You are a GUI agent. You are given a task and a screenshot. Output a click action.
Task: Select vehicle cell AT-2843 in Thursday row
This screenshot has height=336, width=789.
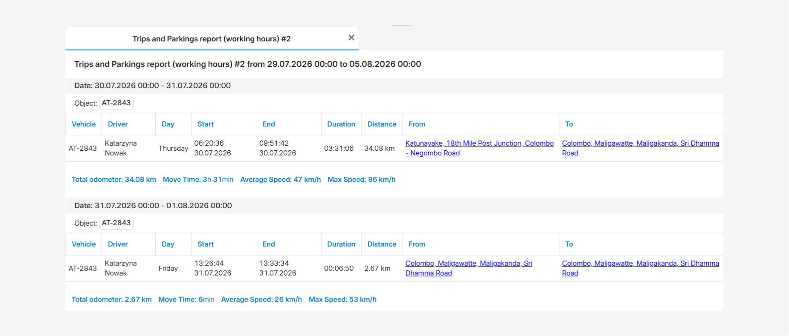[83, 149]
